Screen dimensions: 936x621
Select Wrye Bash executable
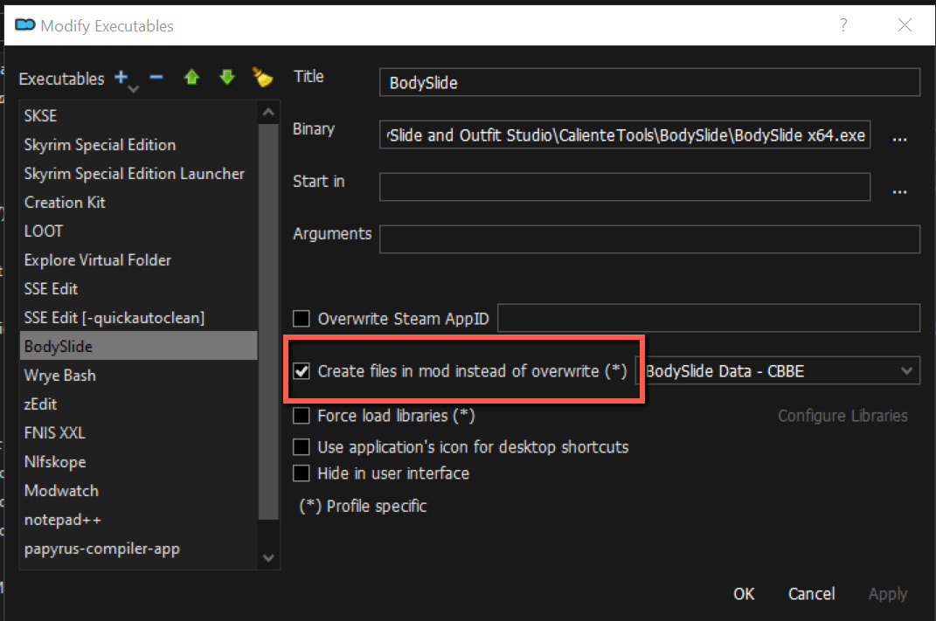point(138,376)
